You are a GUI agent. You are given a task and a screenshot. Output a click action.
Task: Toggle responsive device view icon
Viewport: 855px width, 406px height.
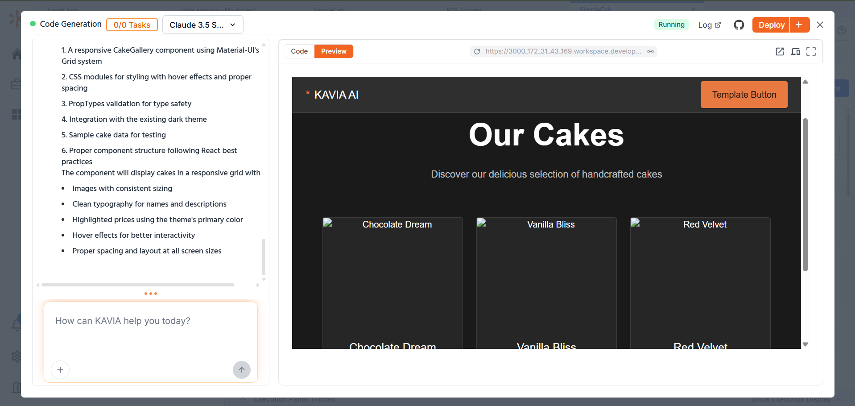click(795, 52)
